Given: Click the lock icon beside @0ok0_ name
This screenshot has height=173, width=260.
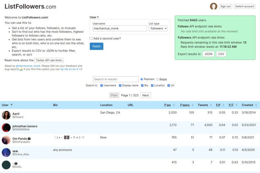Looking at the screenshot, I should click(x=16, y=163).
